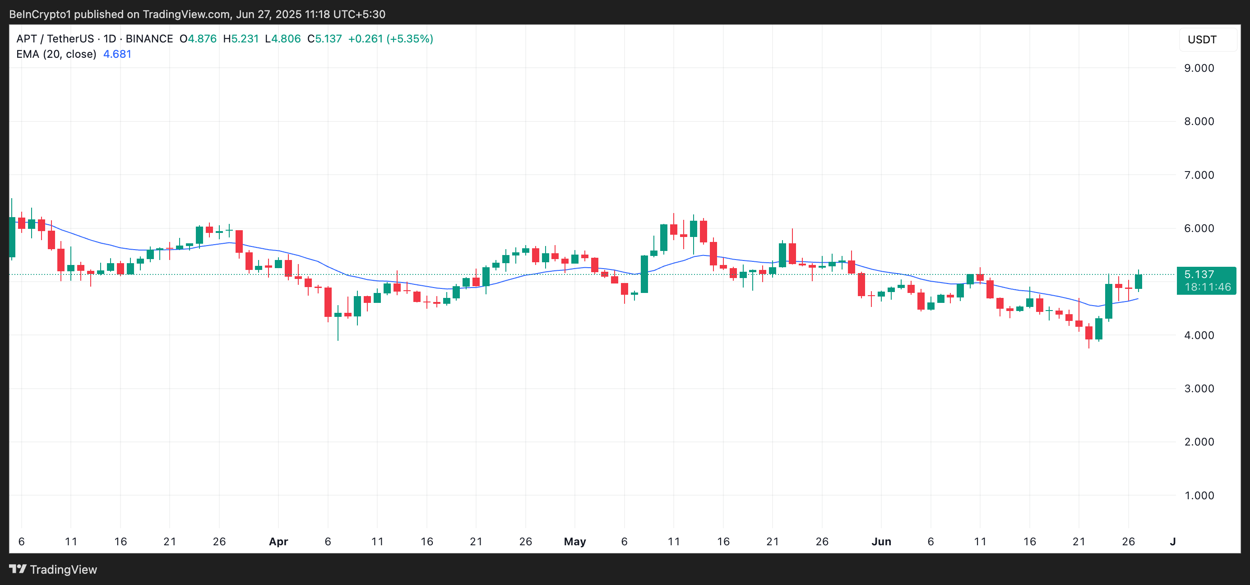Click the high price value H5.231
This screenshot has width=1250, height=585.
pos(241,39)
